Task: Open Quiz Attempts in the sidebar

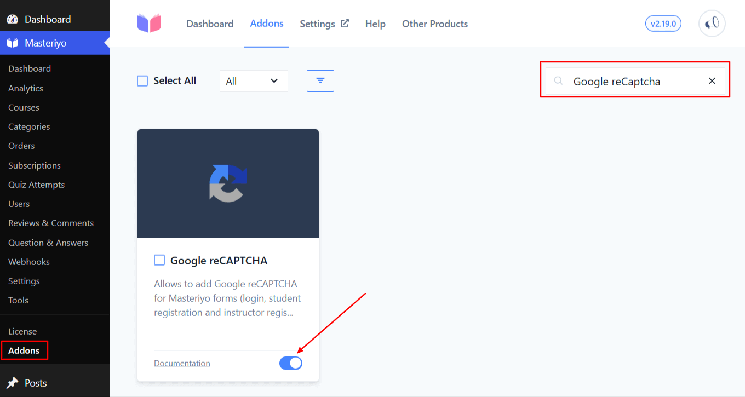Action: tap(36, 185)
